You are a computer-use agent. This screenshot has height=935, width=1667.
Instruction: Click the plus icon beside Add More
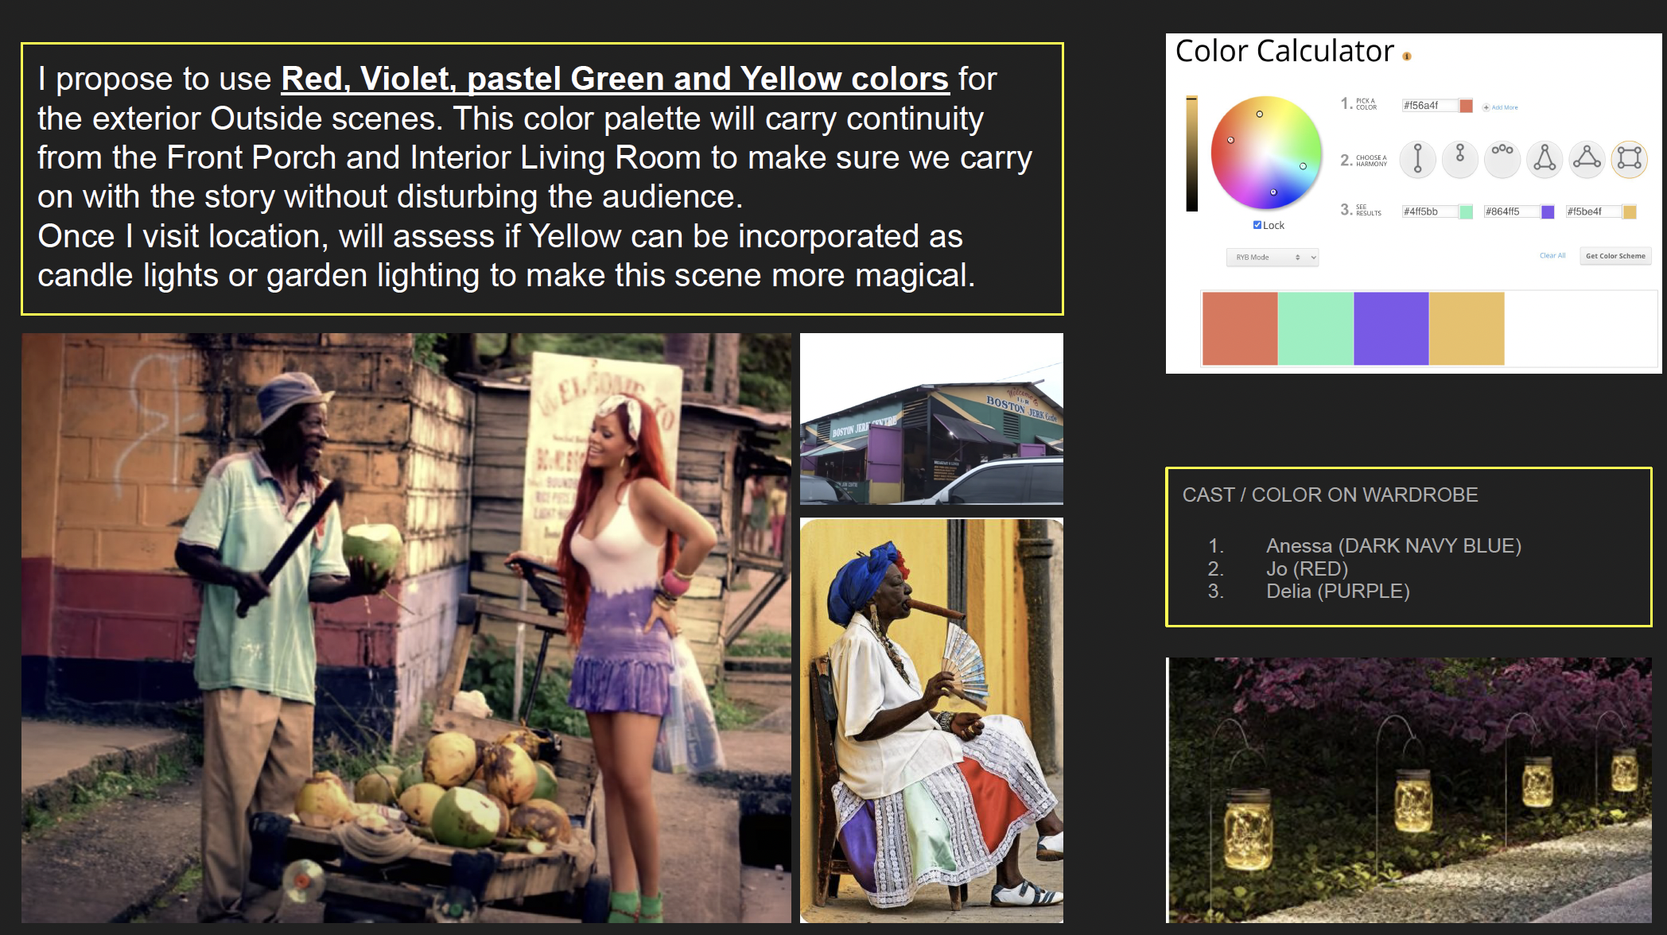1486,107
